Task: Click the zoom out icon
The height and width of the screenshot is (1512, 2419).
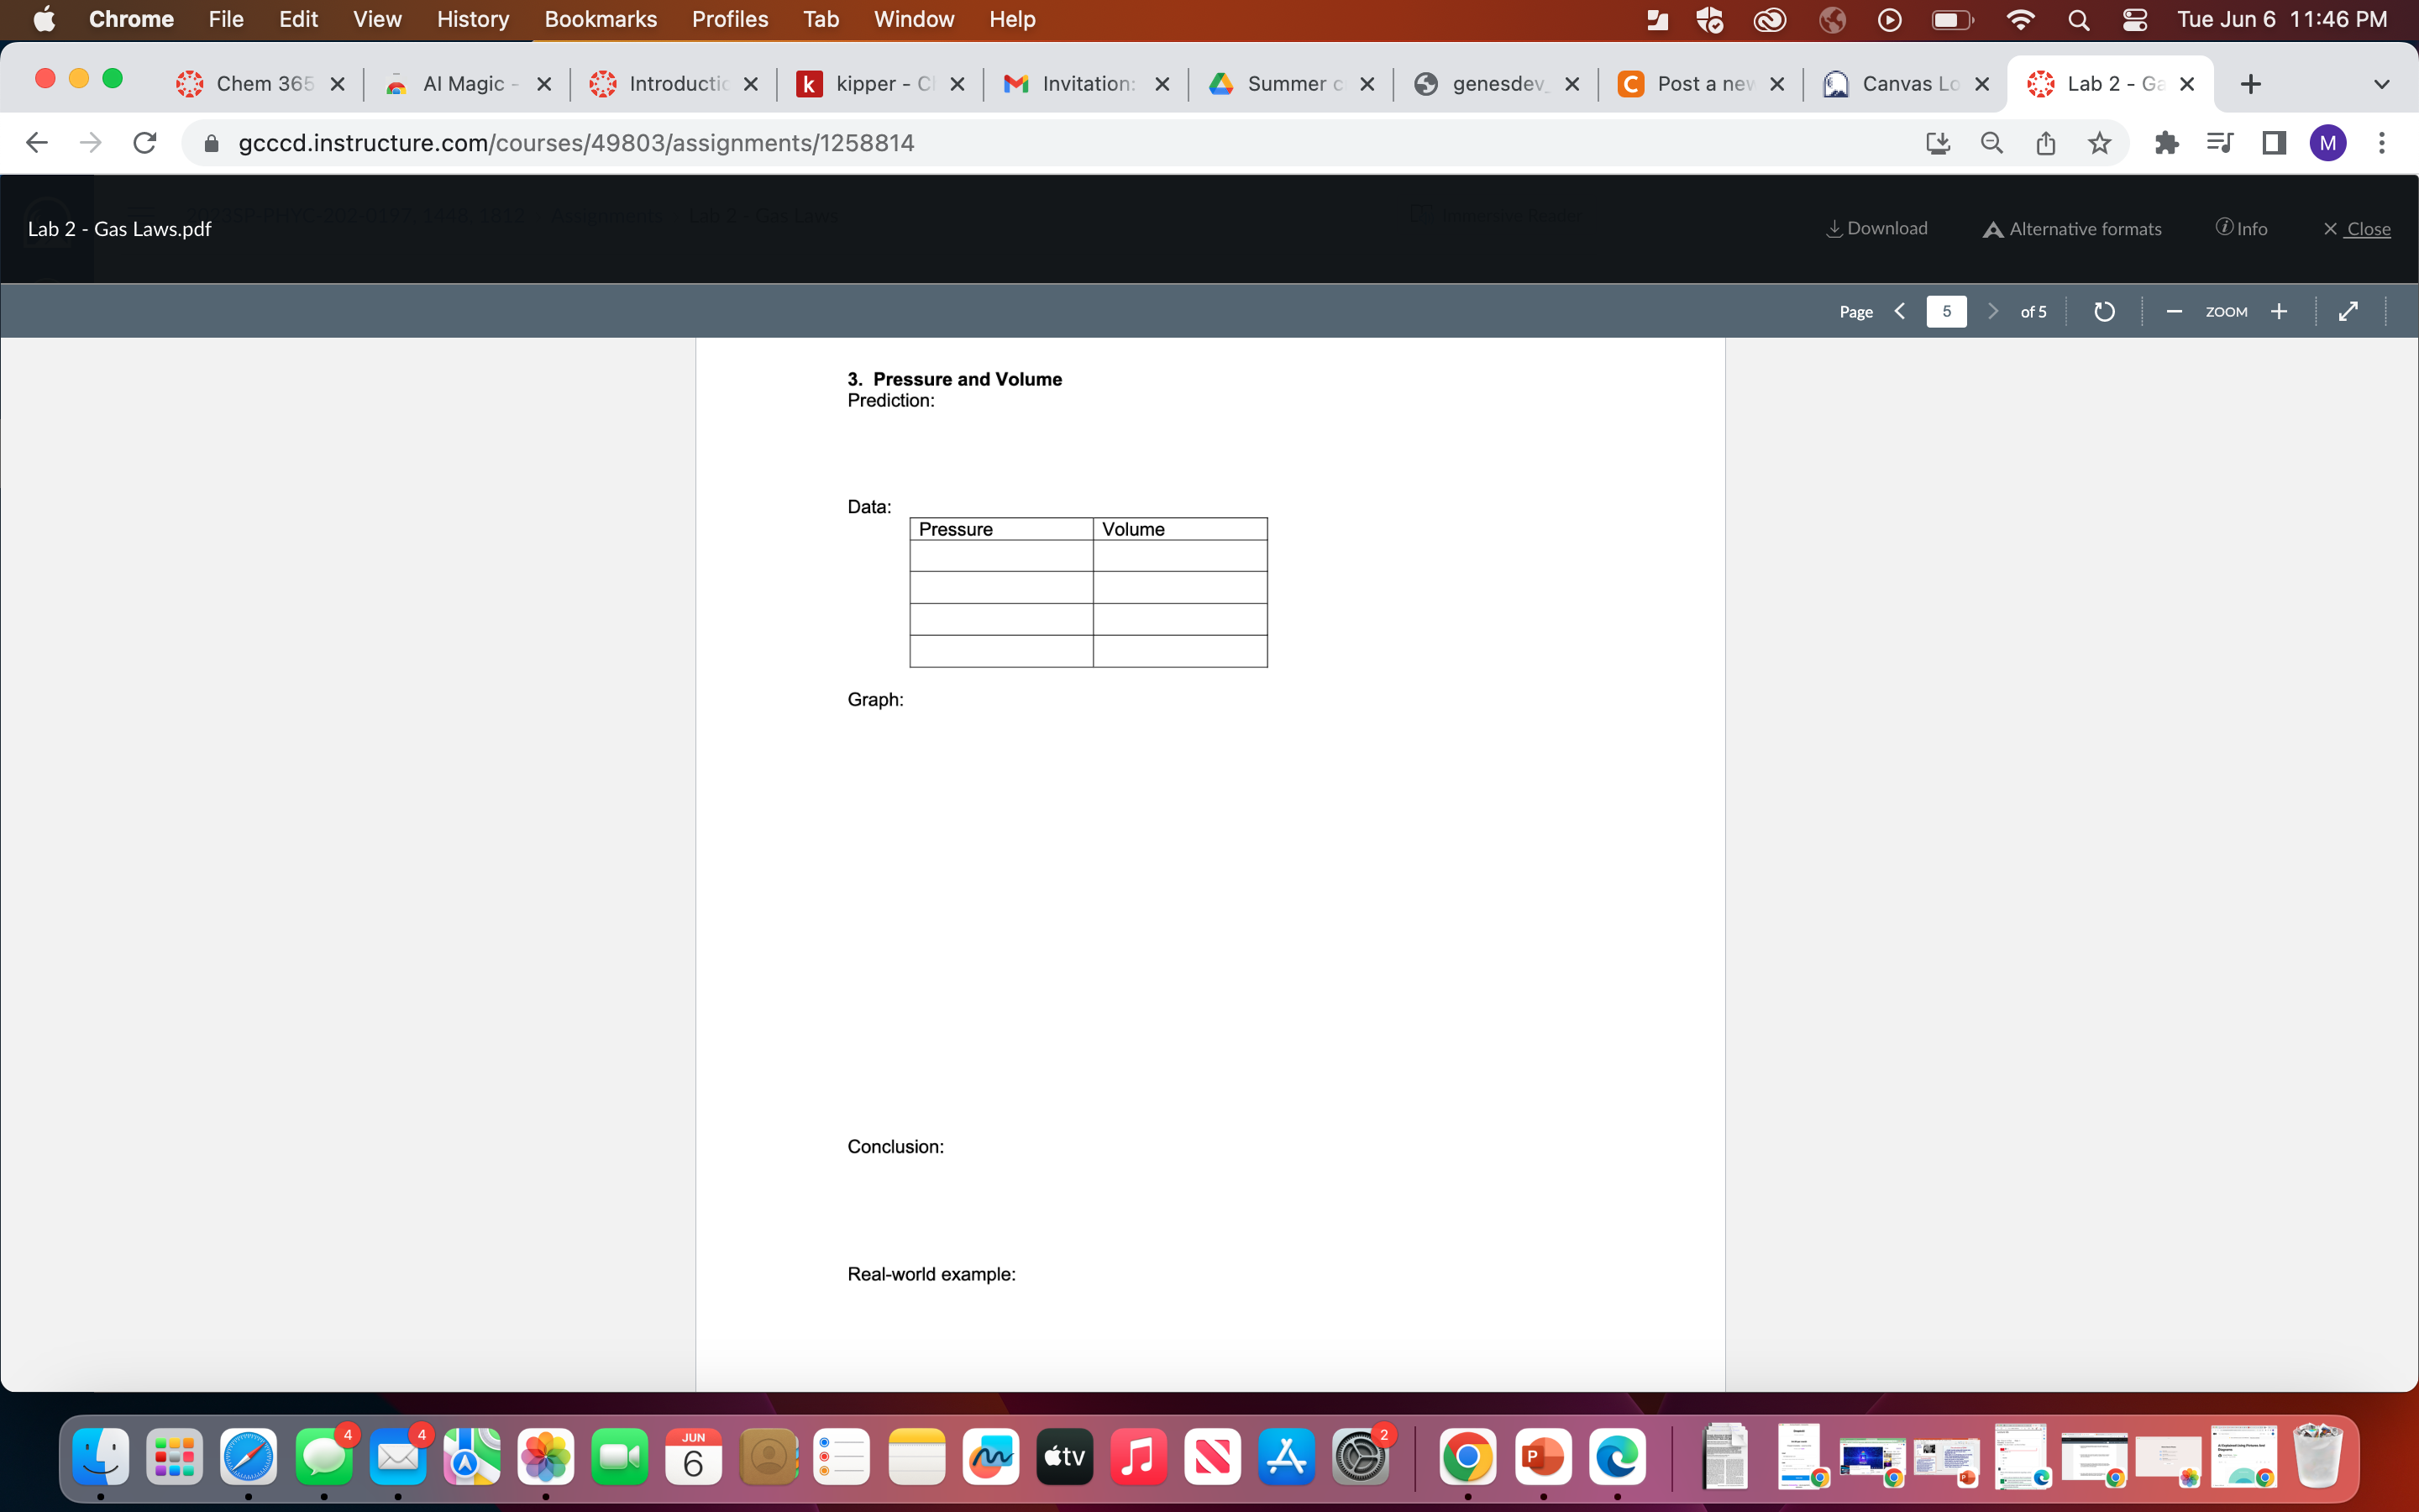Action: click(x=2174, y=312)
